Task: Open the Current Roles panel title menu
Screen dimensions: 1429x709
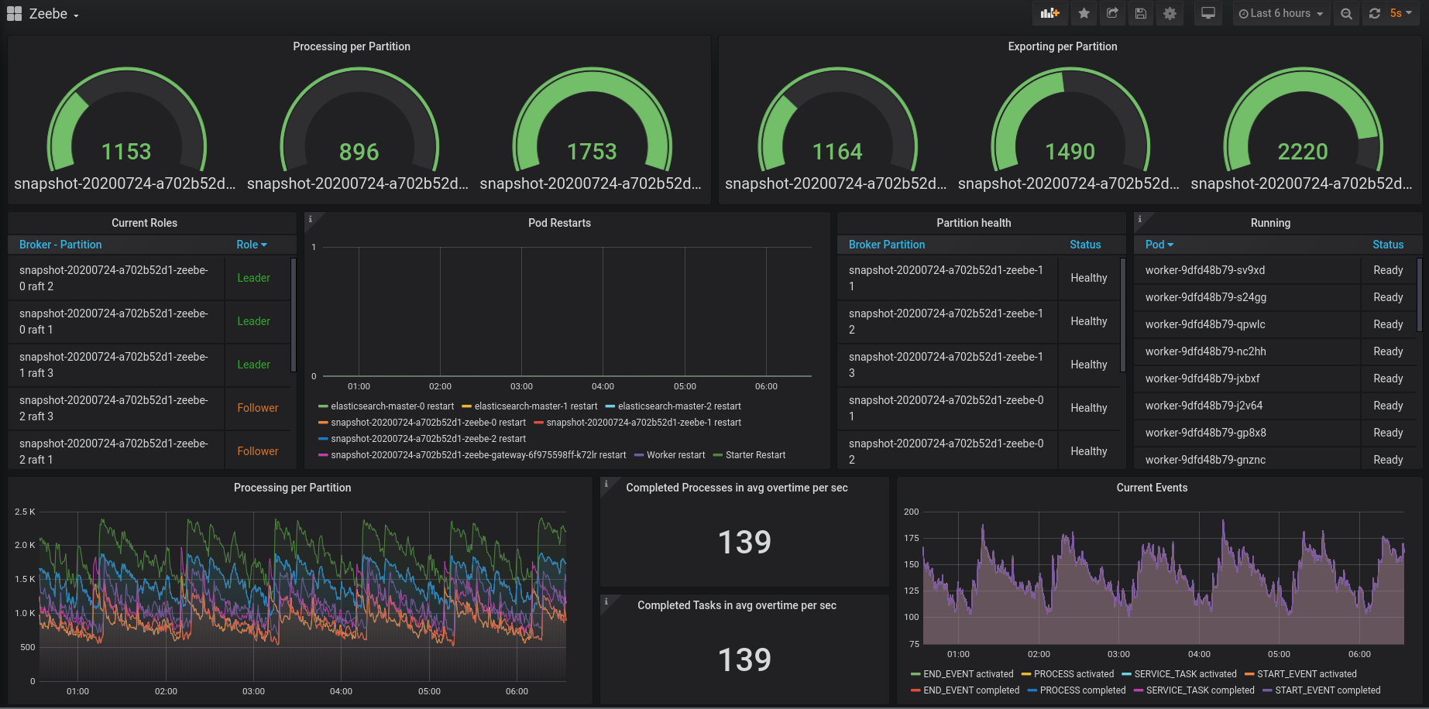Action: point(144,223)
